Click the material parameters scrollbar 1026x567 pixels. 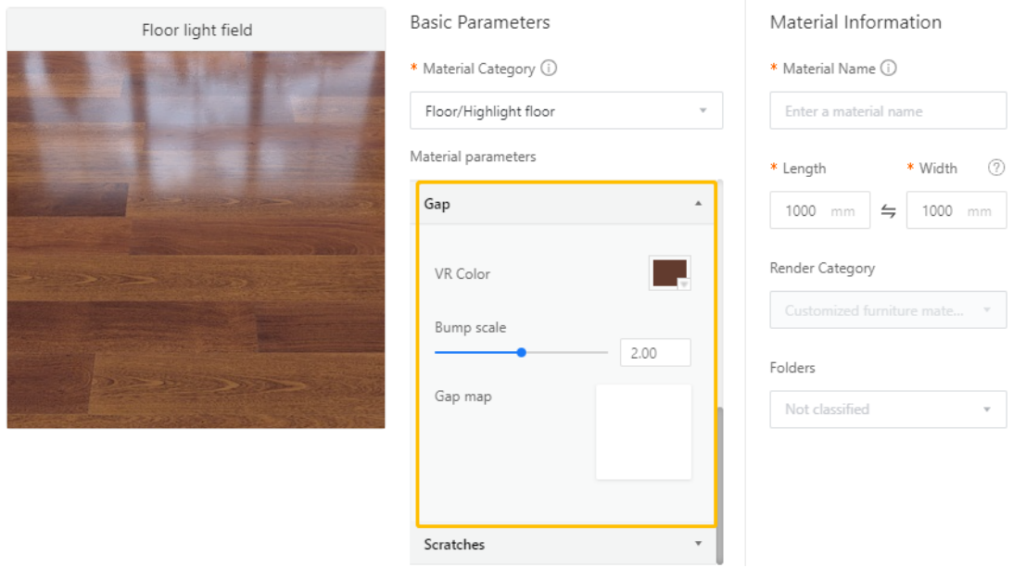pyautogui.click(x=719, y=482)
